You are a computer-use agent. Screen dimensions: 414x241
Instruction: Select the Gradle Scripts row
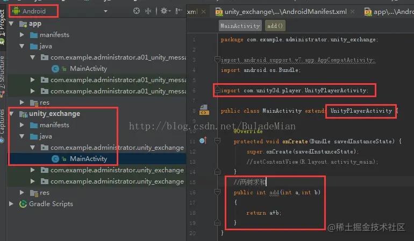tap(96, 204)
